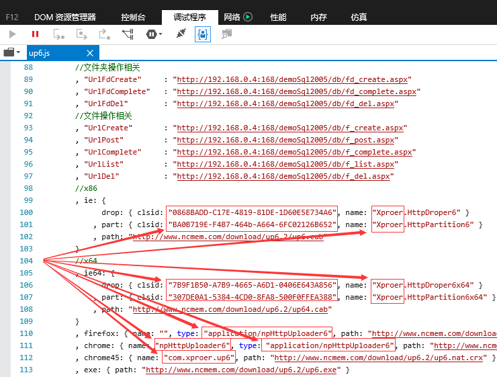The height and width of the screenshot is (377, 497).
Task: Open the exception behavior dropdown arrow
Action: click(x=161, y=34)
